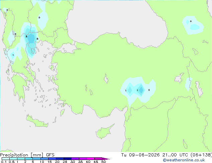Click the 0.1–0.5 mm palest legend swatch
The height and width of the screenshot is (163, 212).
6,159
